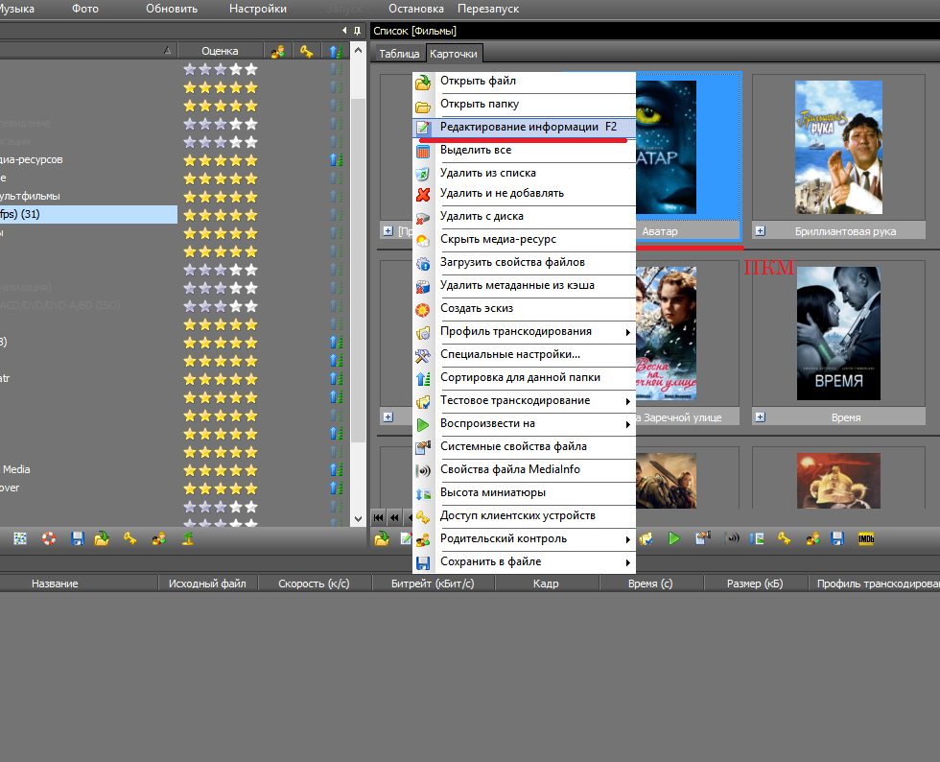940x762 pixels.
Task: Click the red X 'Удалить и не добавлять' icon
Action: (423, 194)
